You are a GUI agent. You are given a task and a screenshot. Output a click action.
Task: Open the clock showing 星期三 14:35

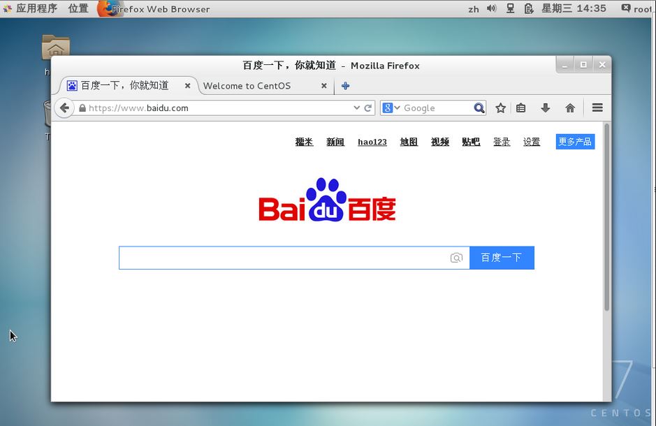coord(574,8)
